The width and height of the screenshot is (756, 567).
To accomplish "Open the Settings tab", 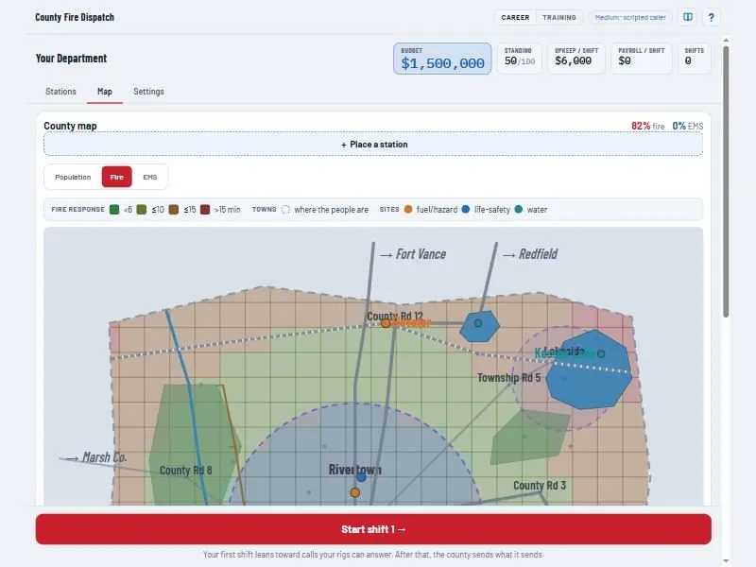I will 148,92.
